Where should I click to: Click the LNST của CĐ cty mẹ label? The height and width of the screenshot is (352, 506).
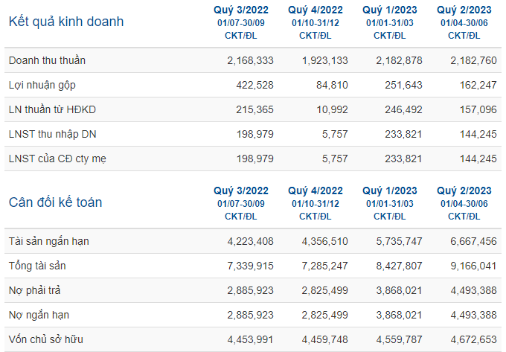pos(57,159)
